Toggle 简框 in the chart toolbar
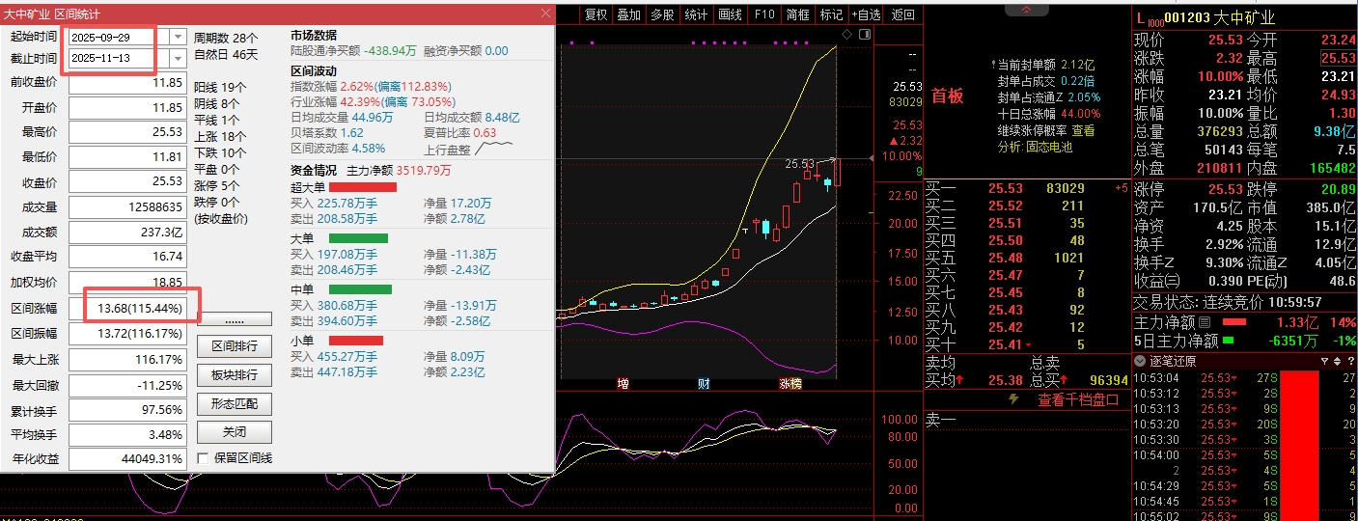 [x=797, y=14]
